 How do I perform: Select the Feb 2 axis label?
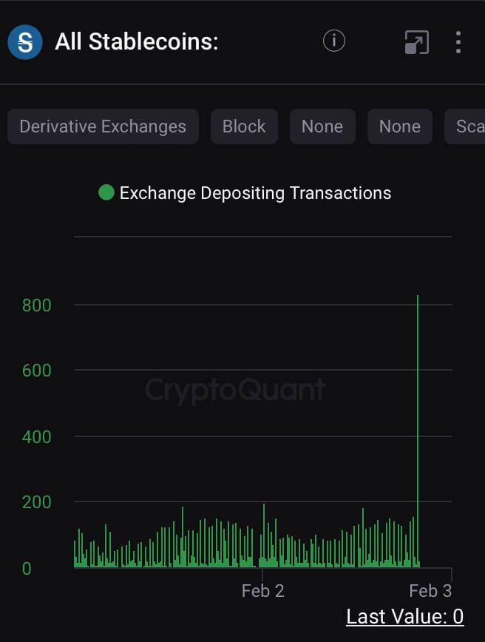pos(262,590)
